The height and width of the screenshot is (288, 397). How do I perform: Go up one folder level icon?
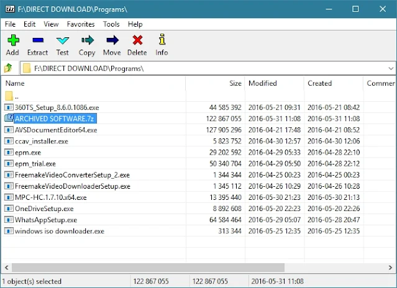click(8, 68)
